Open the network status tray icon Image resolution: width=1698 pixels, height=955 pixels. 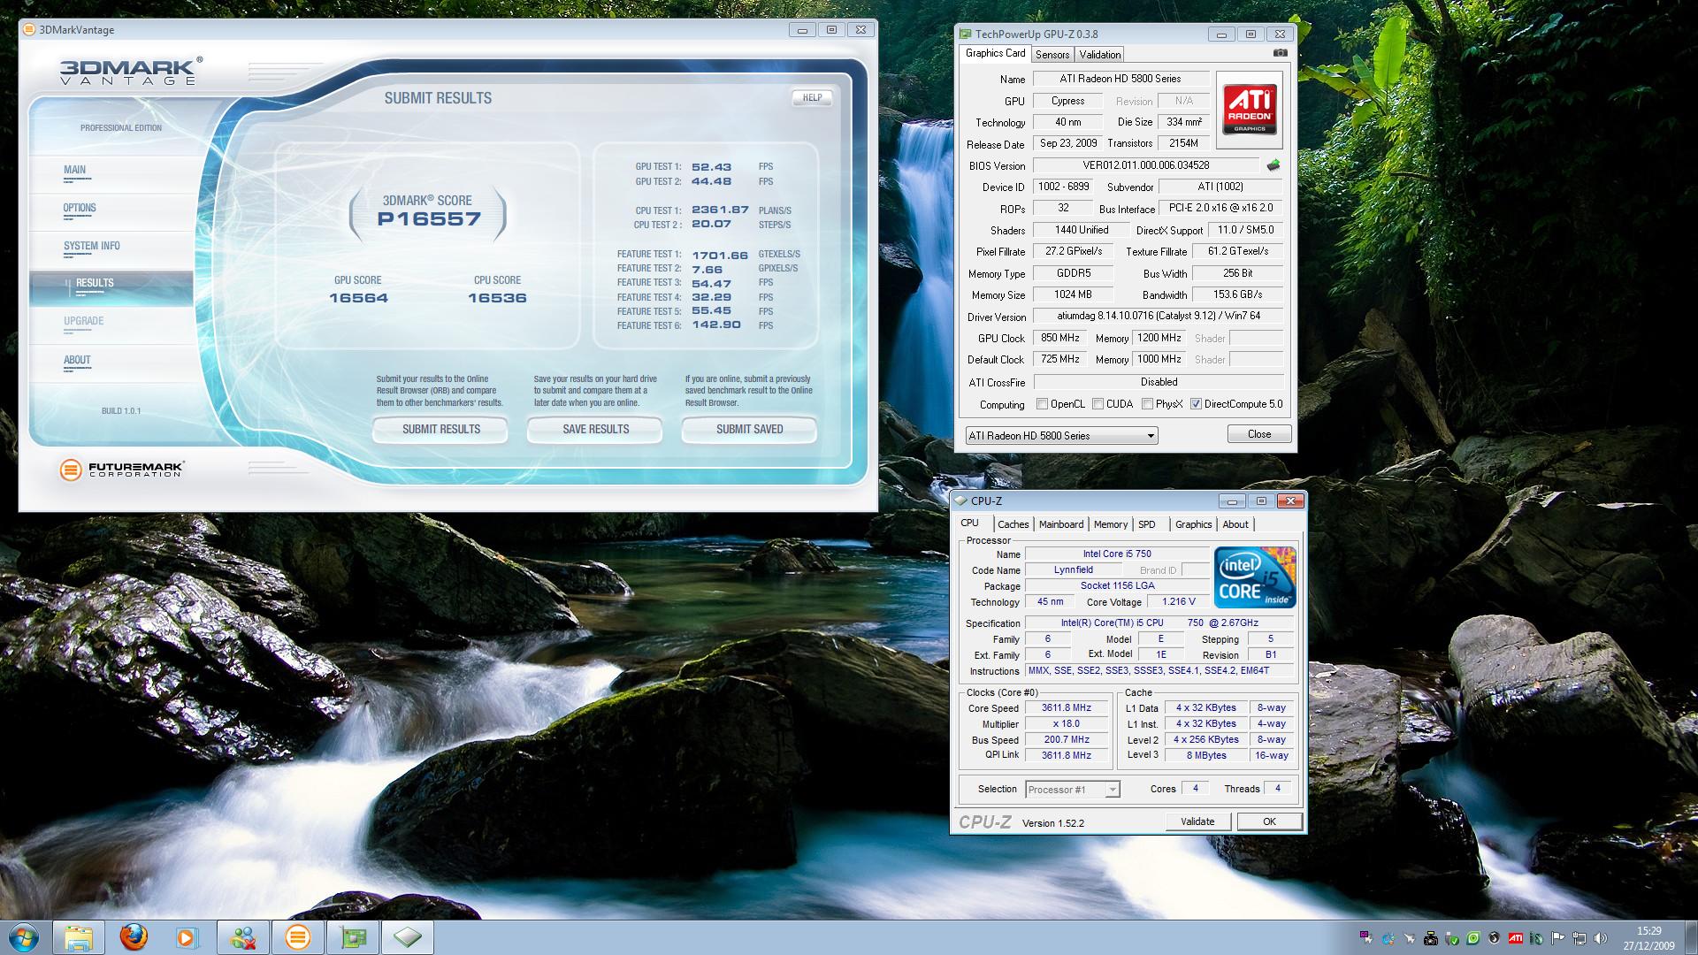1579,938
